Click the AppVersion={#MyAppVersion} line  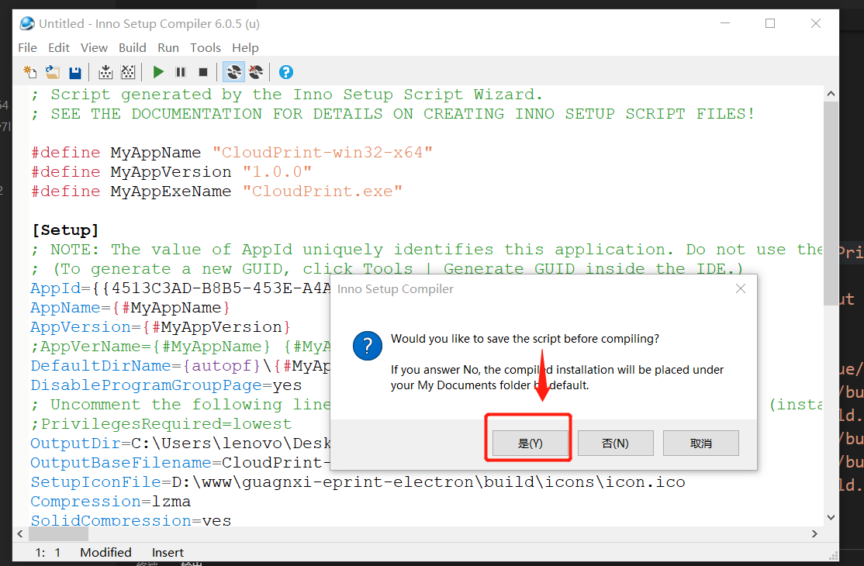161,327
